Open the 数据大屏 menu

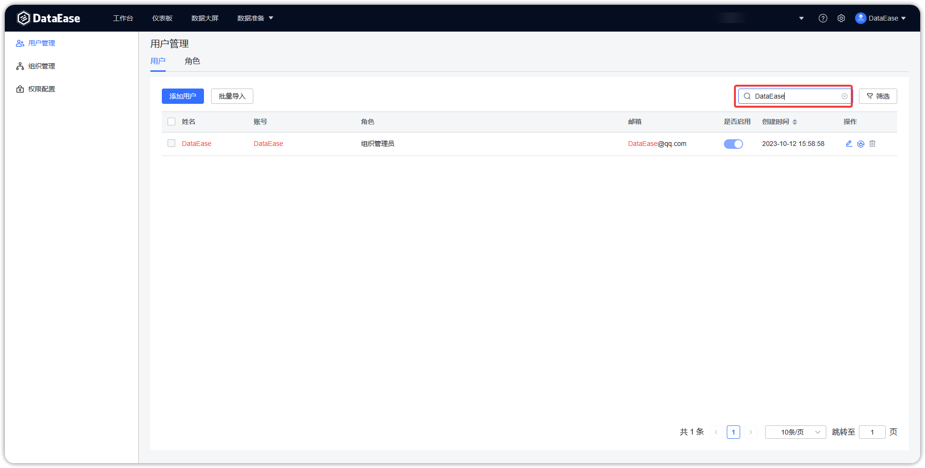point(205,18)
